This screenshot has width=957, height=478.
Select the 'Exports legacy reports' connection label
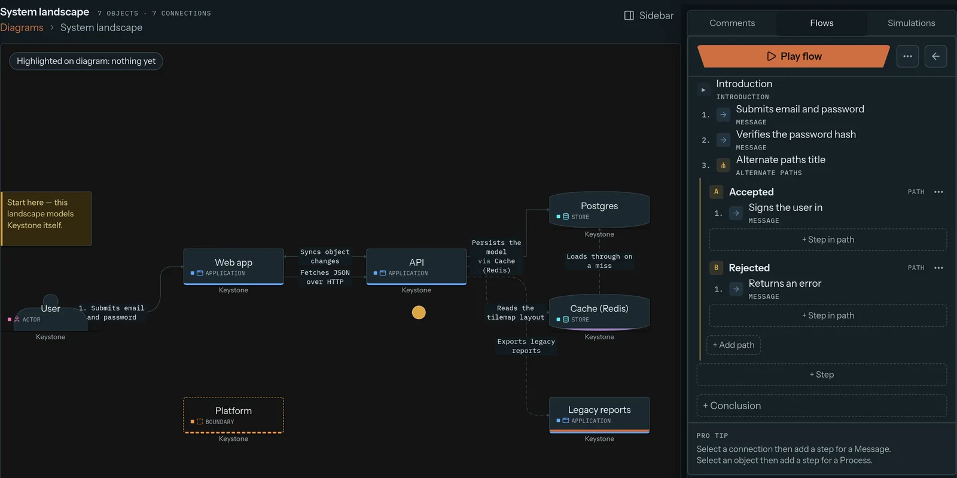coord(526,346)
